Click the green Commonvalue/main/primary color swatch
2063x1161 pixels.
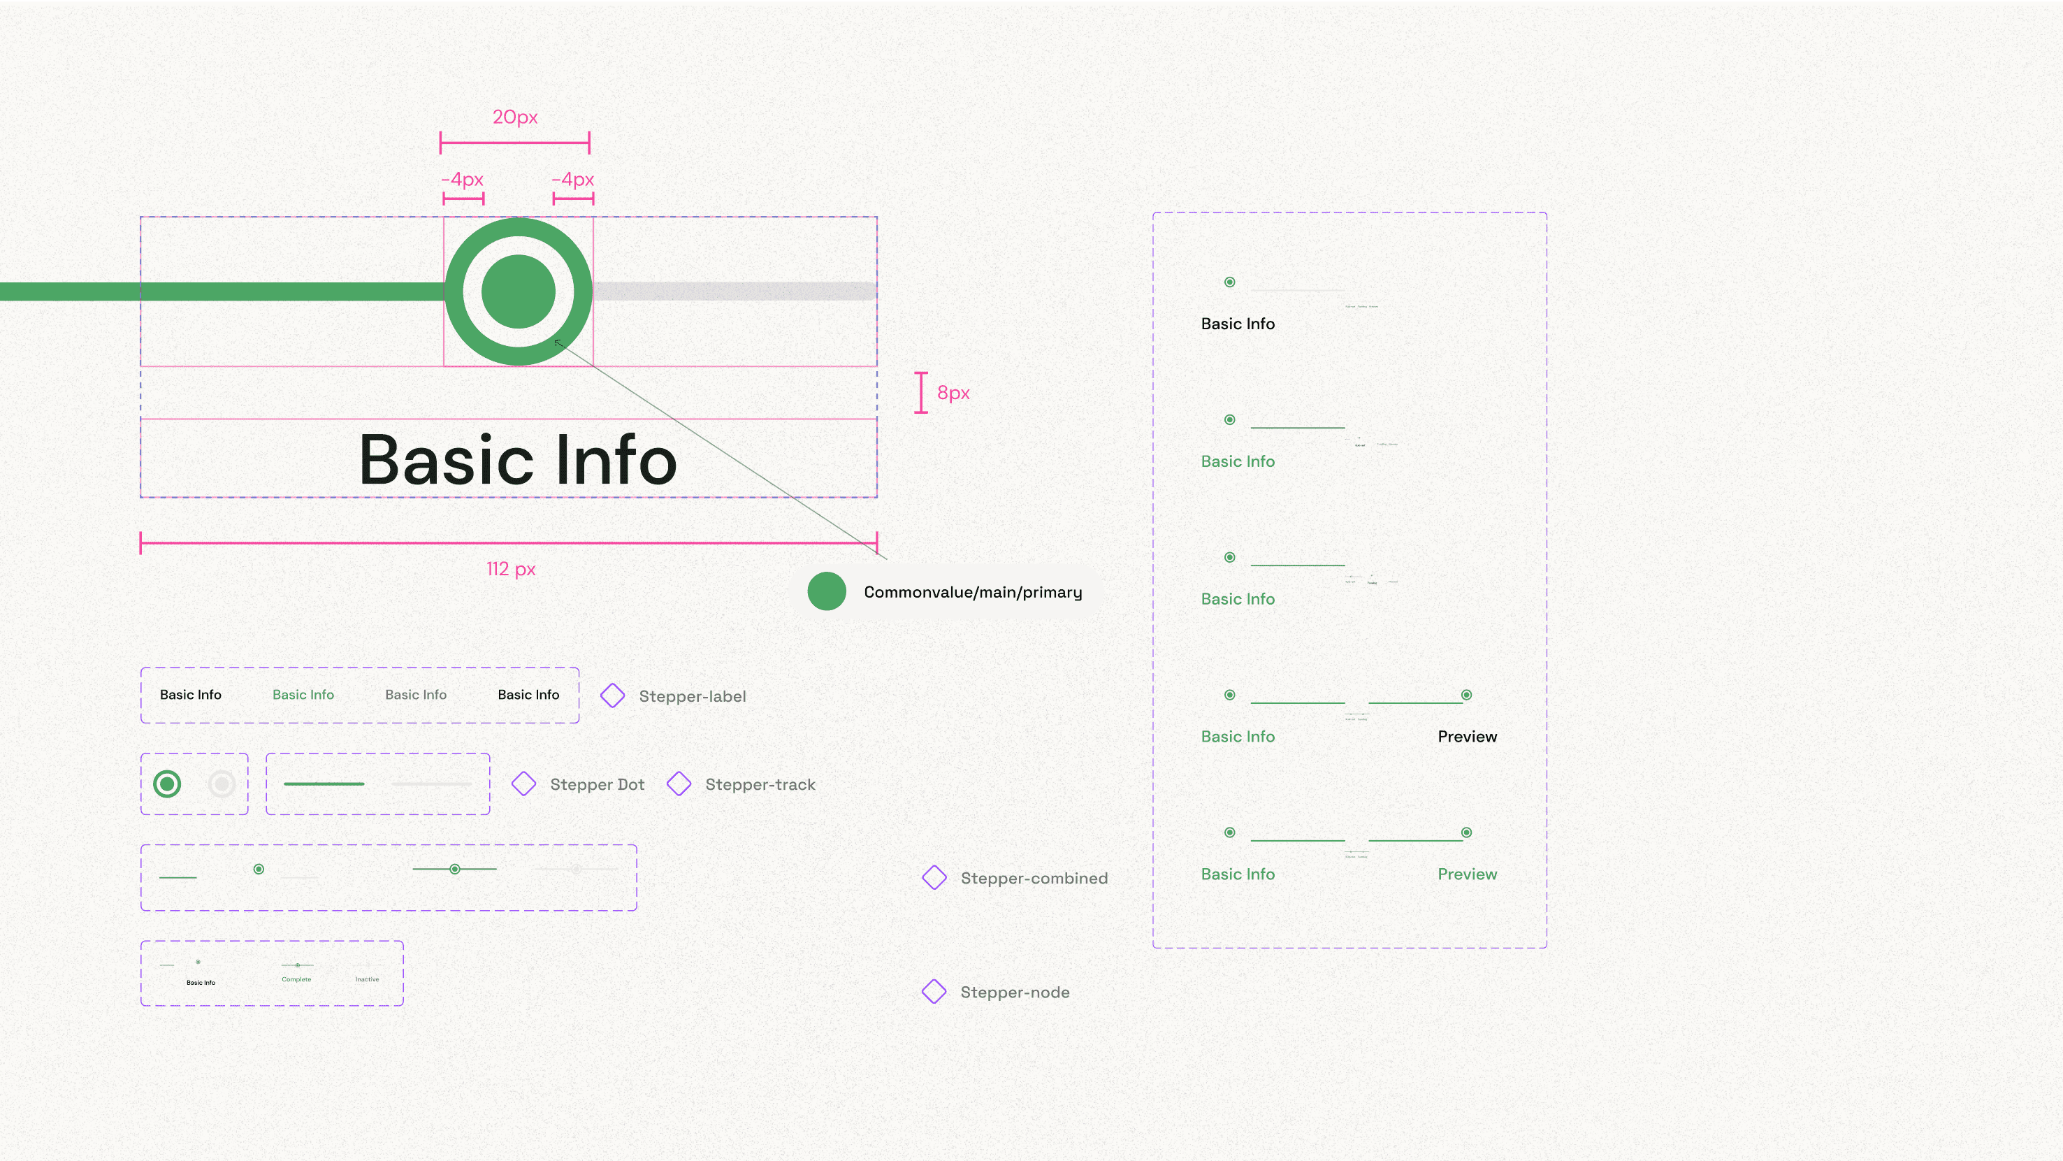(x=827, y=591)
